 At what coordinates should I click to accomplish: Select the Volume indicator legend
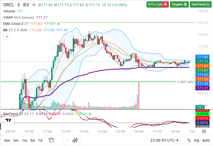point(13,11)
